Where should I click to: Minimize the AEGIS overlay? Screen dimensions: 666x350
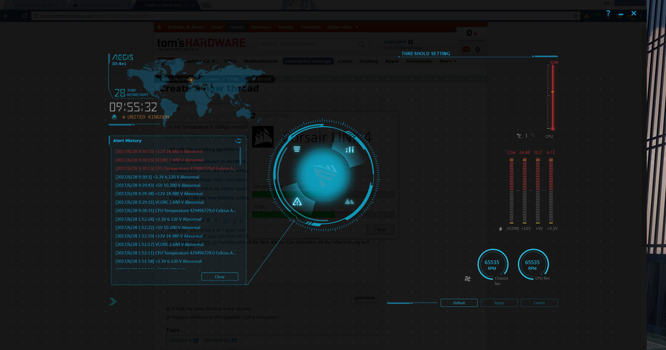pyautogui.click(x=621, y=14)
